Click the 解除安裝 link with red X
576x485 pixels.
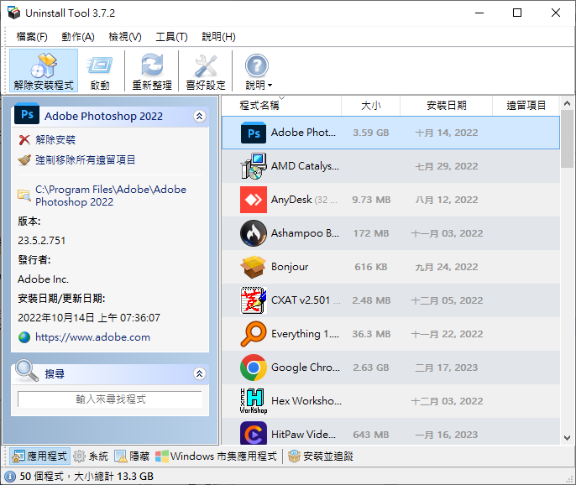point(55,139)
